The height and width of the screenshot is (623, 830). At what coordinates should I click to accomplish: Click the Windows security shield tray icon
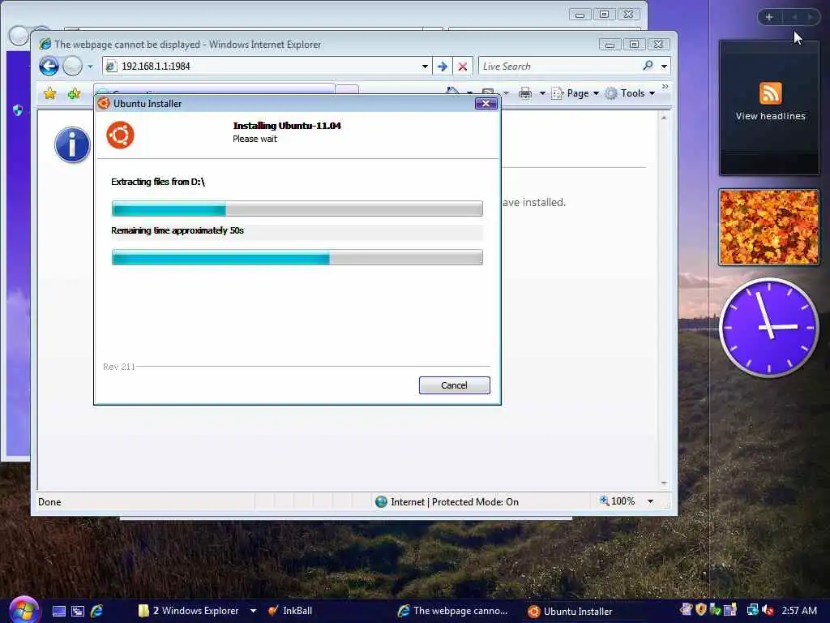pos(701,610)
